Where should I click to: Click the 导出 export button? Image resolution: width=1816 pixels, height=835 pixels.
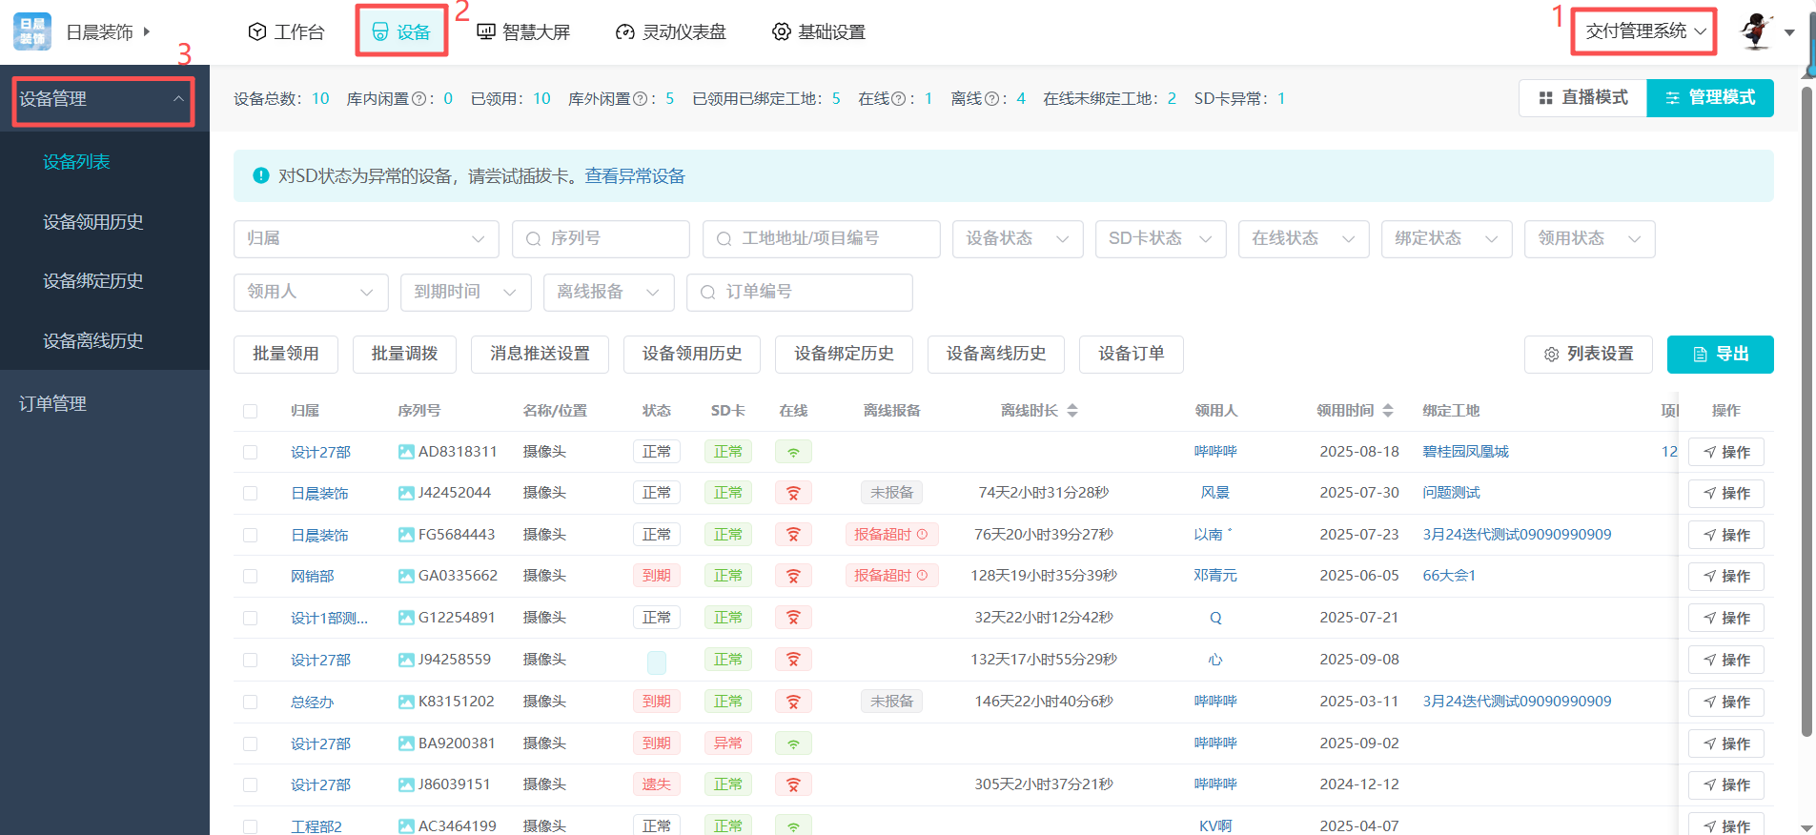[1720, 354]
